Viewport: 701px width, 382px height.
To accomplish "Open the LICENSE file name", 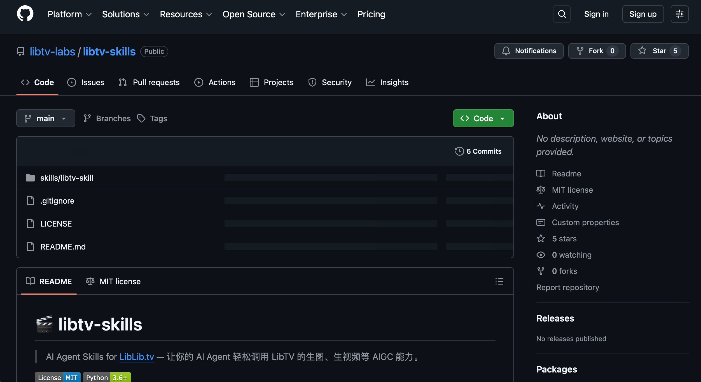I will [56, 224].
